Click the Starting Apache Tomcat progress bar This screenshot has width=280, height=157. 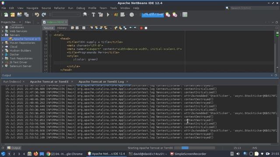(194, 148)
